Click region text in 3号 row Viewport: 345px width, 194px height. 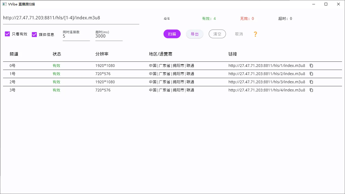[172, 90]
